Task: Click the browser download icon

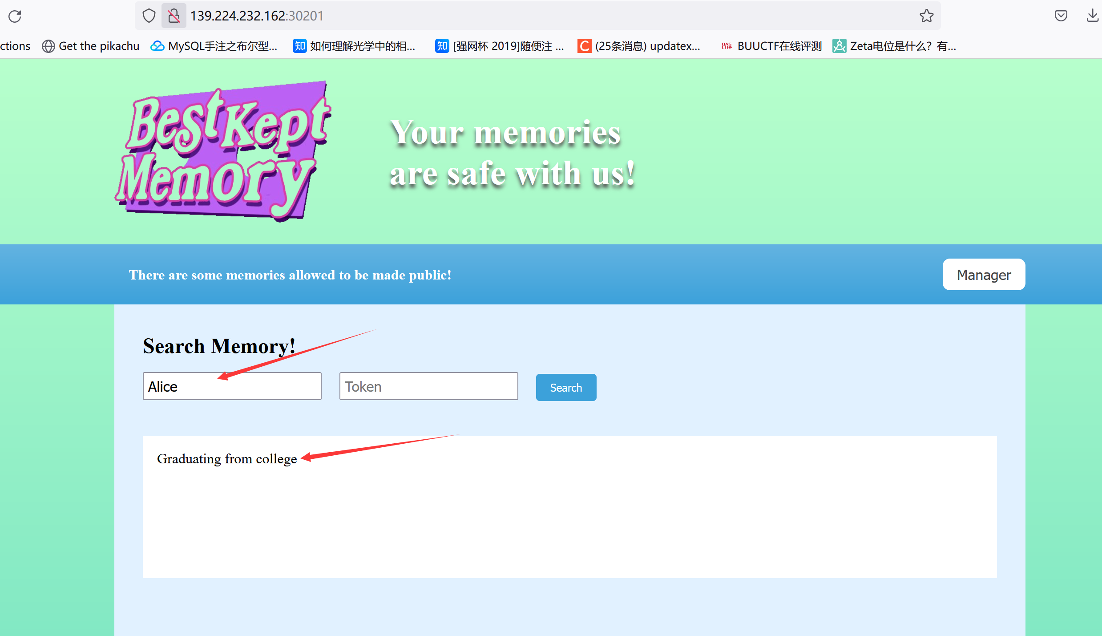Action: pyautogui.click(x=1093, y=15)
